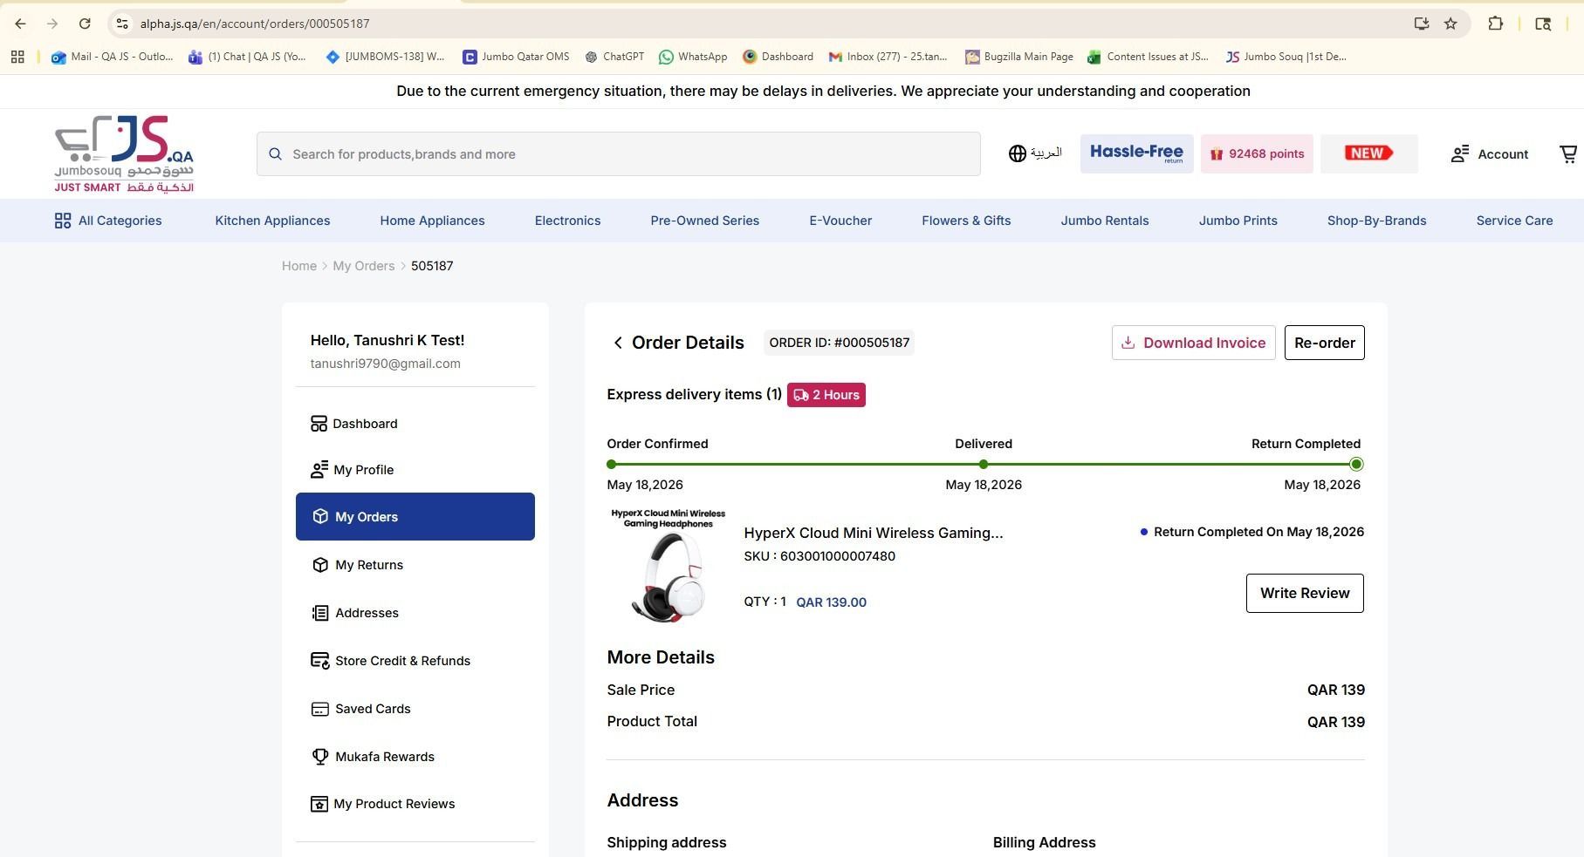This screenshot has width=1584, height=857.
Task: Open the 92468 points gift badge
Action: point(1257,153)
